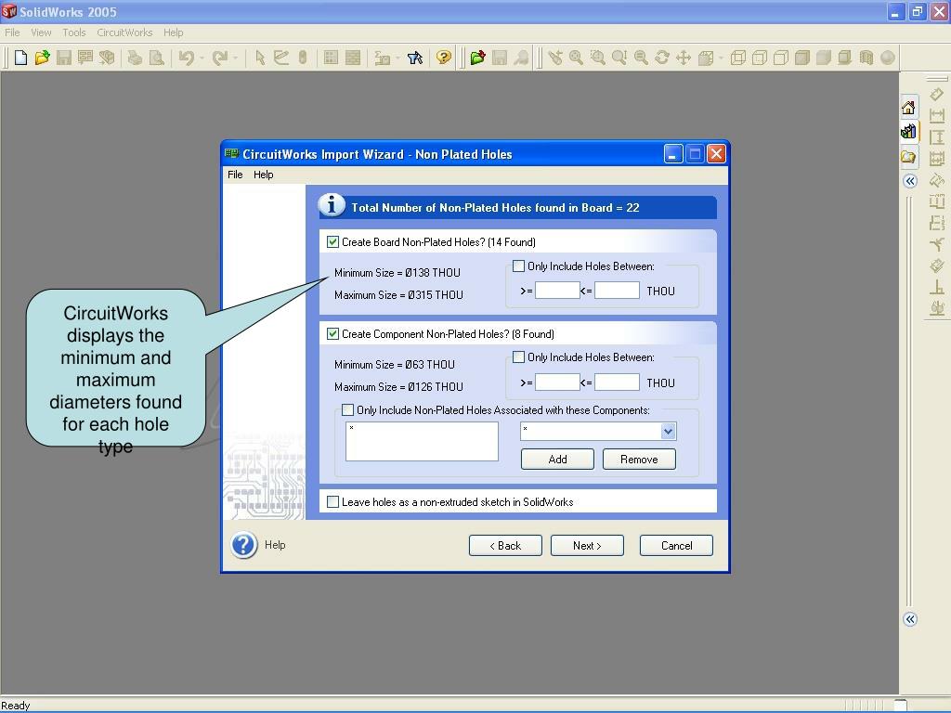The width and height of the screenshot is (951, 713).
Task: Click the Section View icon
Action: coord(866,58)
